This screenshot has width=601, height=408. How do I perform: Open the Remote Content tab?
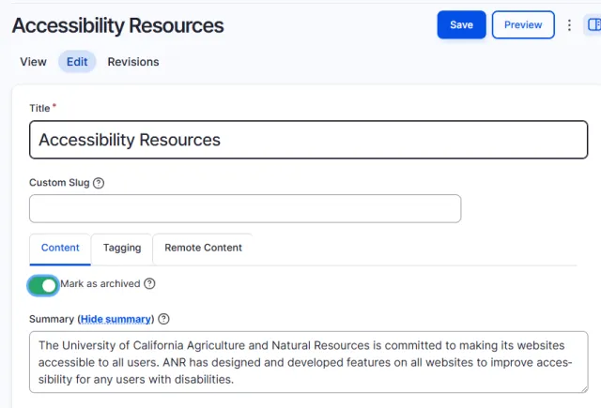pyautogui.click(x=203, y=248)
